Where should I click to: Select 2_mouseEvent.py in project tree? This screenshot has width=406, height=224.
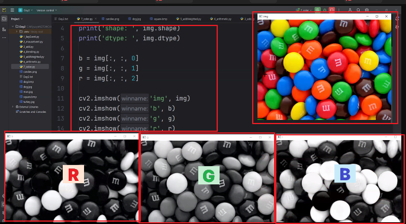(x=31, y=41)
